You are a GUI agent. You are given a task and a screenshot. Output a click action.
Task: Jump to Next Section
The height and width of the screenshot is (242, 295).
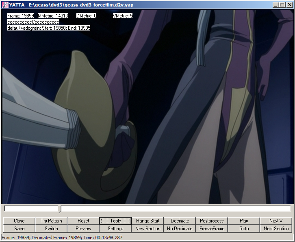[x=276, y=229]
